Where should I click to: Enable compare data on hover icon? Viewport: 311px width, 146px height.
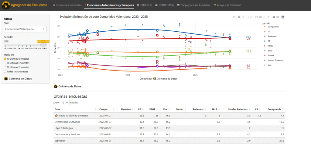click(278, 17)
